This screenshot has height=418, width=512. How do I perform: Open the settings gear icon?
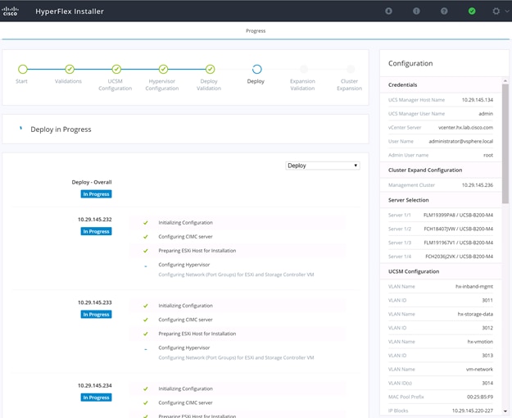pyautogui.click(x=496, y=11)
